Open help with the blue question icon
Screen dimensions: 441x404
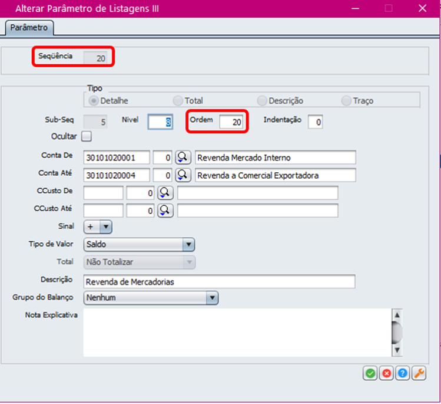click(x=403, y=373)
